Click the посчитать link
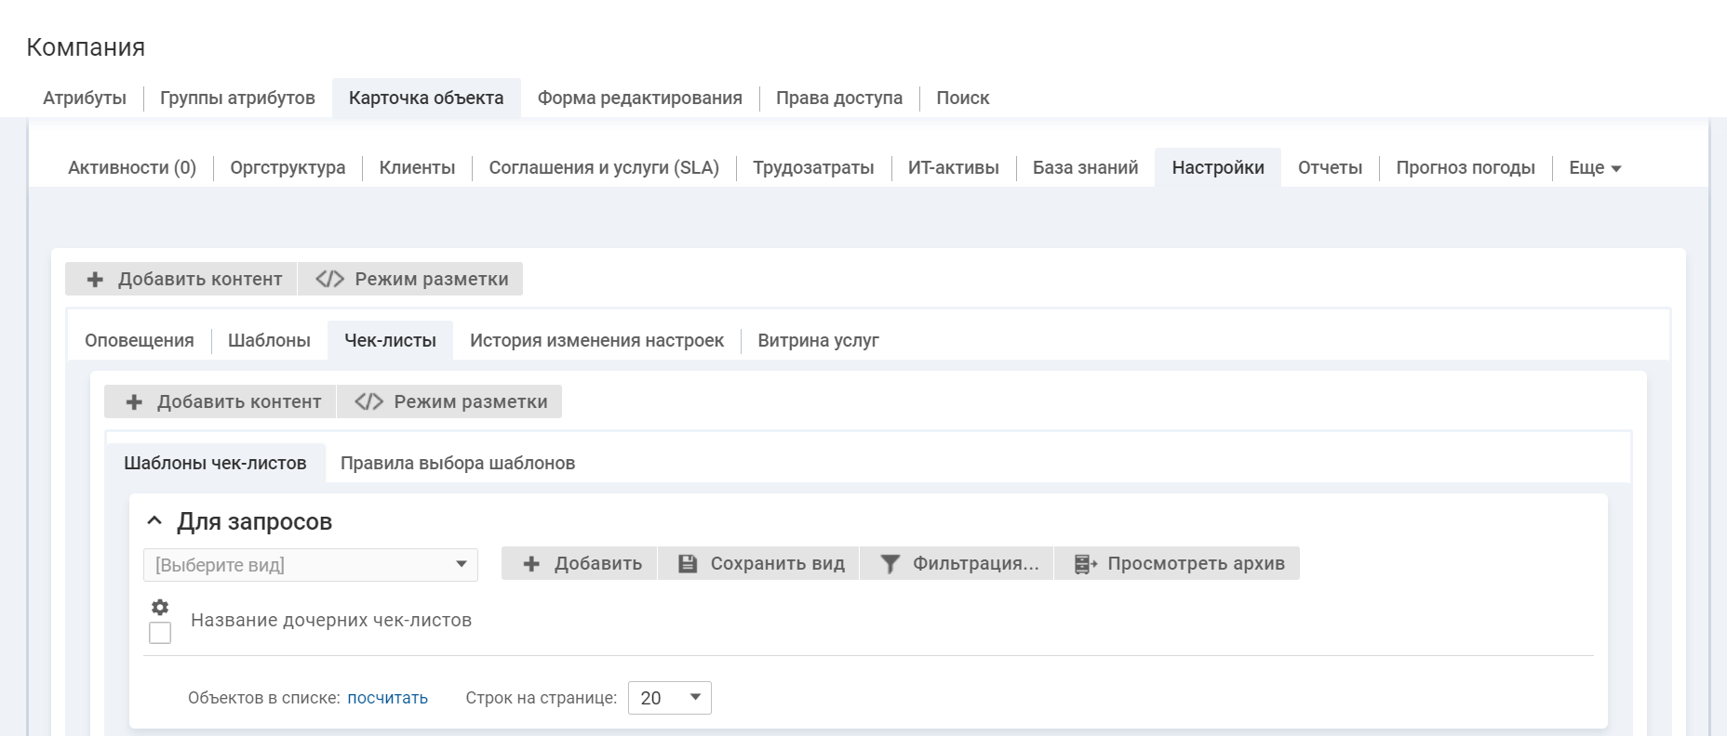This screenshot has height=736, width=1727. pos(387,698)
